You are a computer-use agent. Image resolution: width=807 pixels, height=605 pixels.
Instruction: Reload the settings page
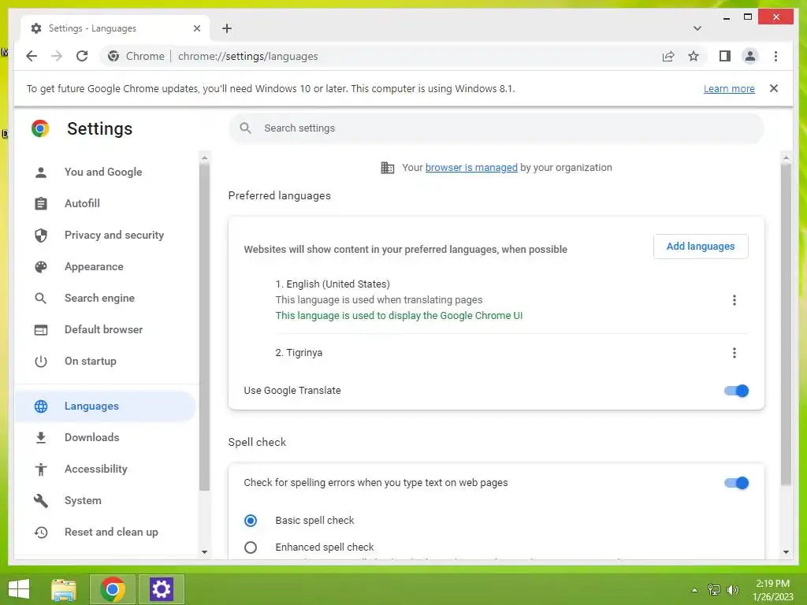pos(82,56)
